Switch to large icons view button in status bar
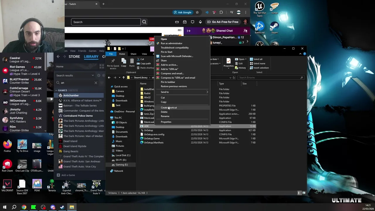 tap(304, 193)
